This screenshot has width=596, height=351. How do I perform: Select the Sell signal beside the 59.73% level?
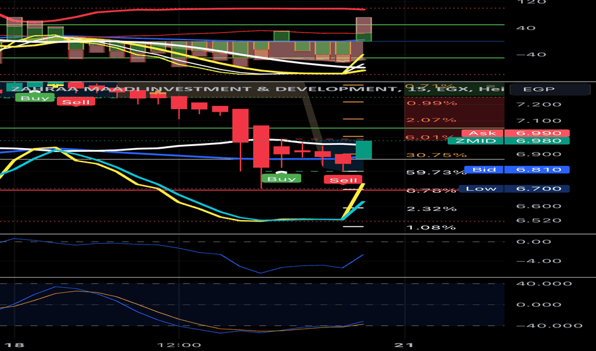(x=343, y=180)
